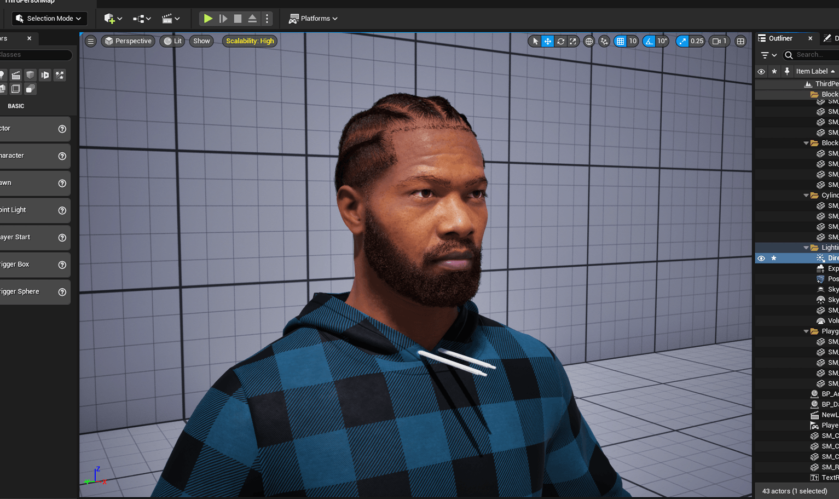839x499 pixels.
Task: Select the Trigger Sphere entry
Action: click(34, 292)
